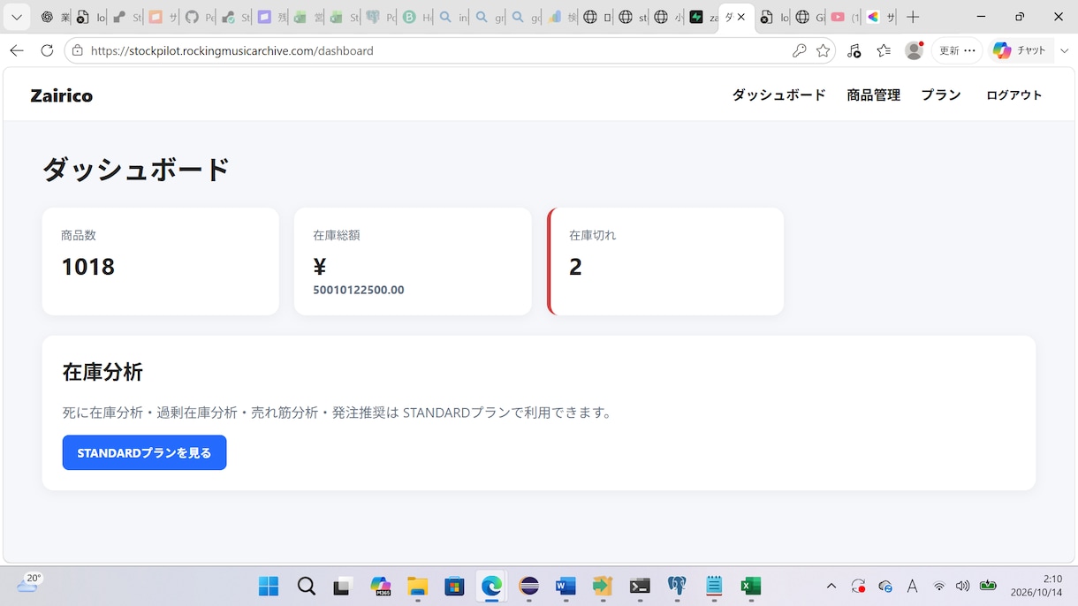Viewport: 1078px width, 606px height.
Task: Switch to the 'za' tab
Action: click(x=703, y=17)
